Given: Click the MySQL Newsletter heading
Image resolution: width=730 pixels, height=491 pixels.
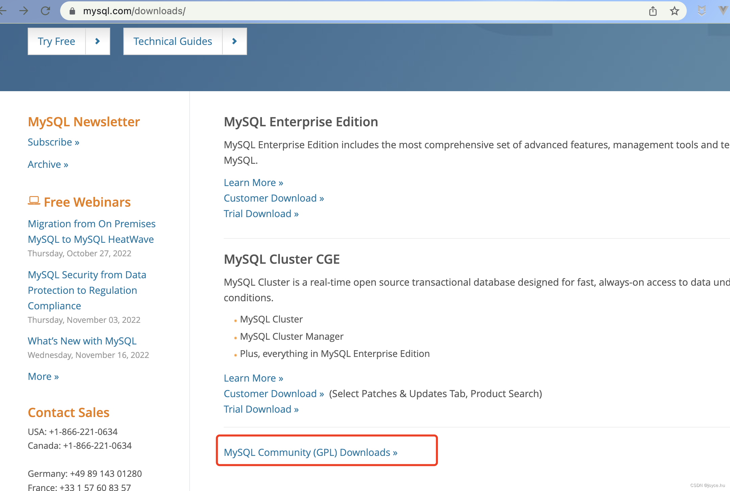Looking at the screenshot, I should pyautogui.click(x=84, y=122).
